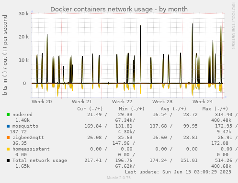
Task: Click the 'Week 23' x-axis label
Action: tap(162, 102)
